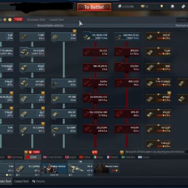The height and width of the screenshot is (188, 188).
Task: Click the To Battle! button
Action: pos(94,7)
